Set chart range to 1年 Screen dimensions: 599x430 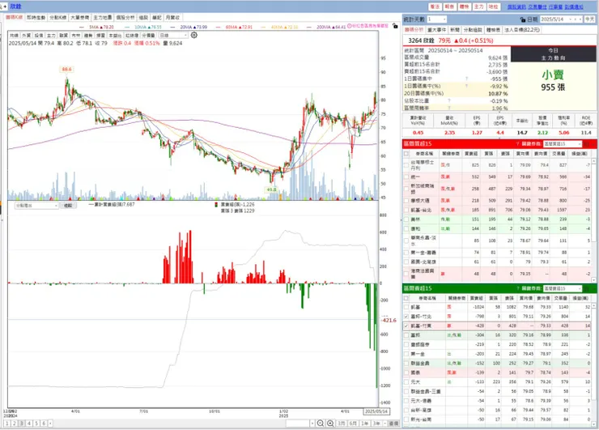click(365, 424)
